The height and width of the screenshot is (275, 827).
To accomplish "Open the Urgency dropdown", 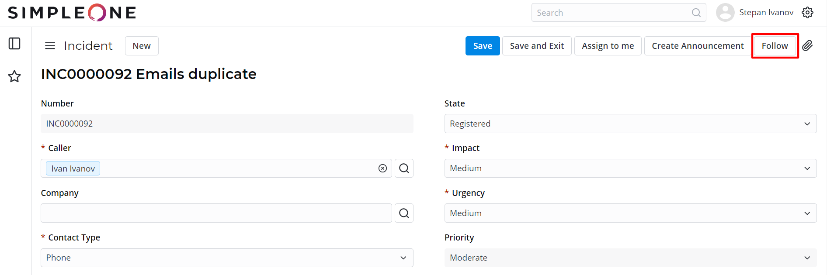I will click(630, 213).
